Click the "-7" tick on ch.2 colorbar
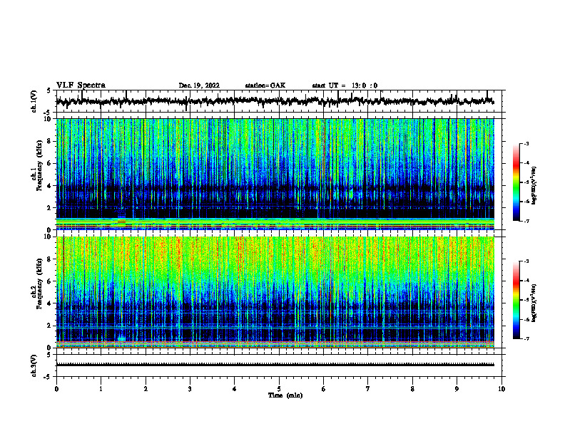This screenshot has height=436, width=565. coord(526,339)
